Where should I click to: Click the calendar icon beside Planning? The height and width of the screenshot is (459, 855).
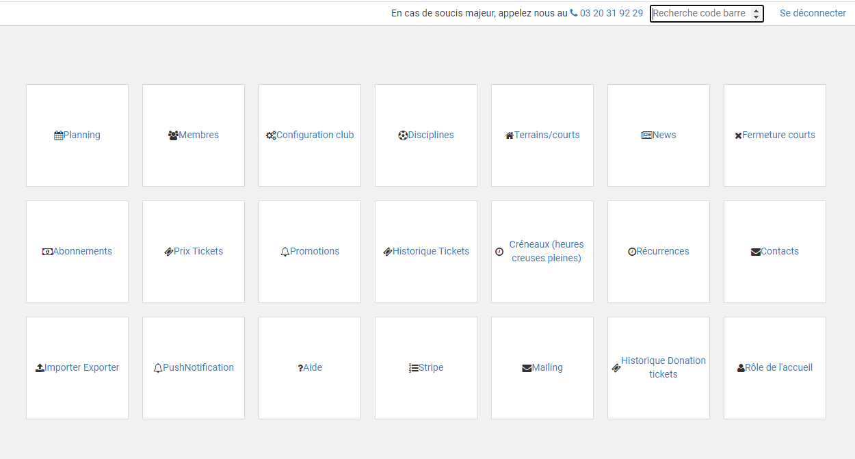pos(59,135)
